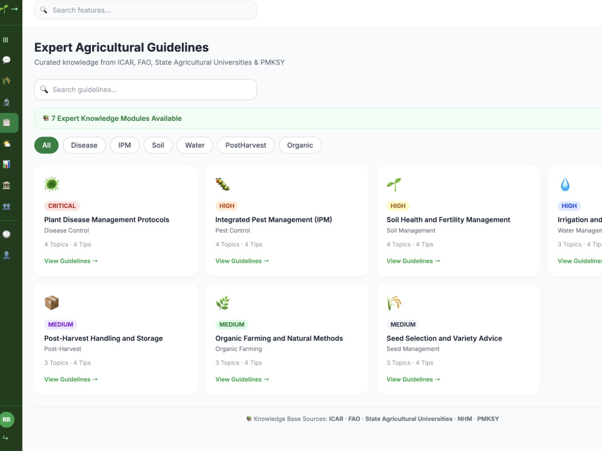Click the package box icon on Post-Harvest card
The width and height of the screenshot is (602, 451).
pyautogui.click(x=51, y=302)
